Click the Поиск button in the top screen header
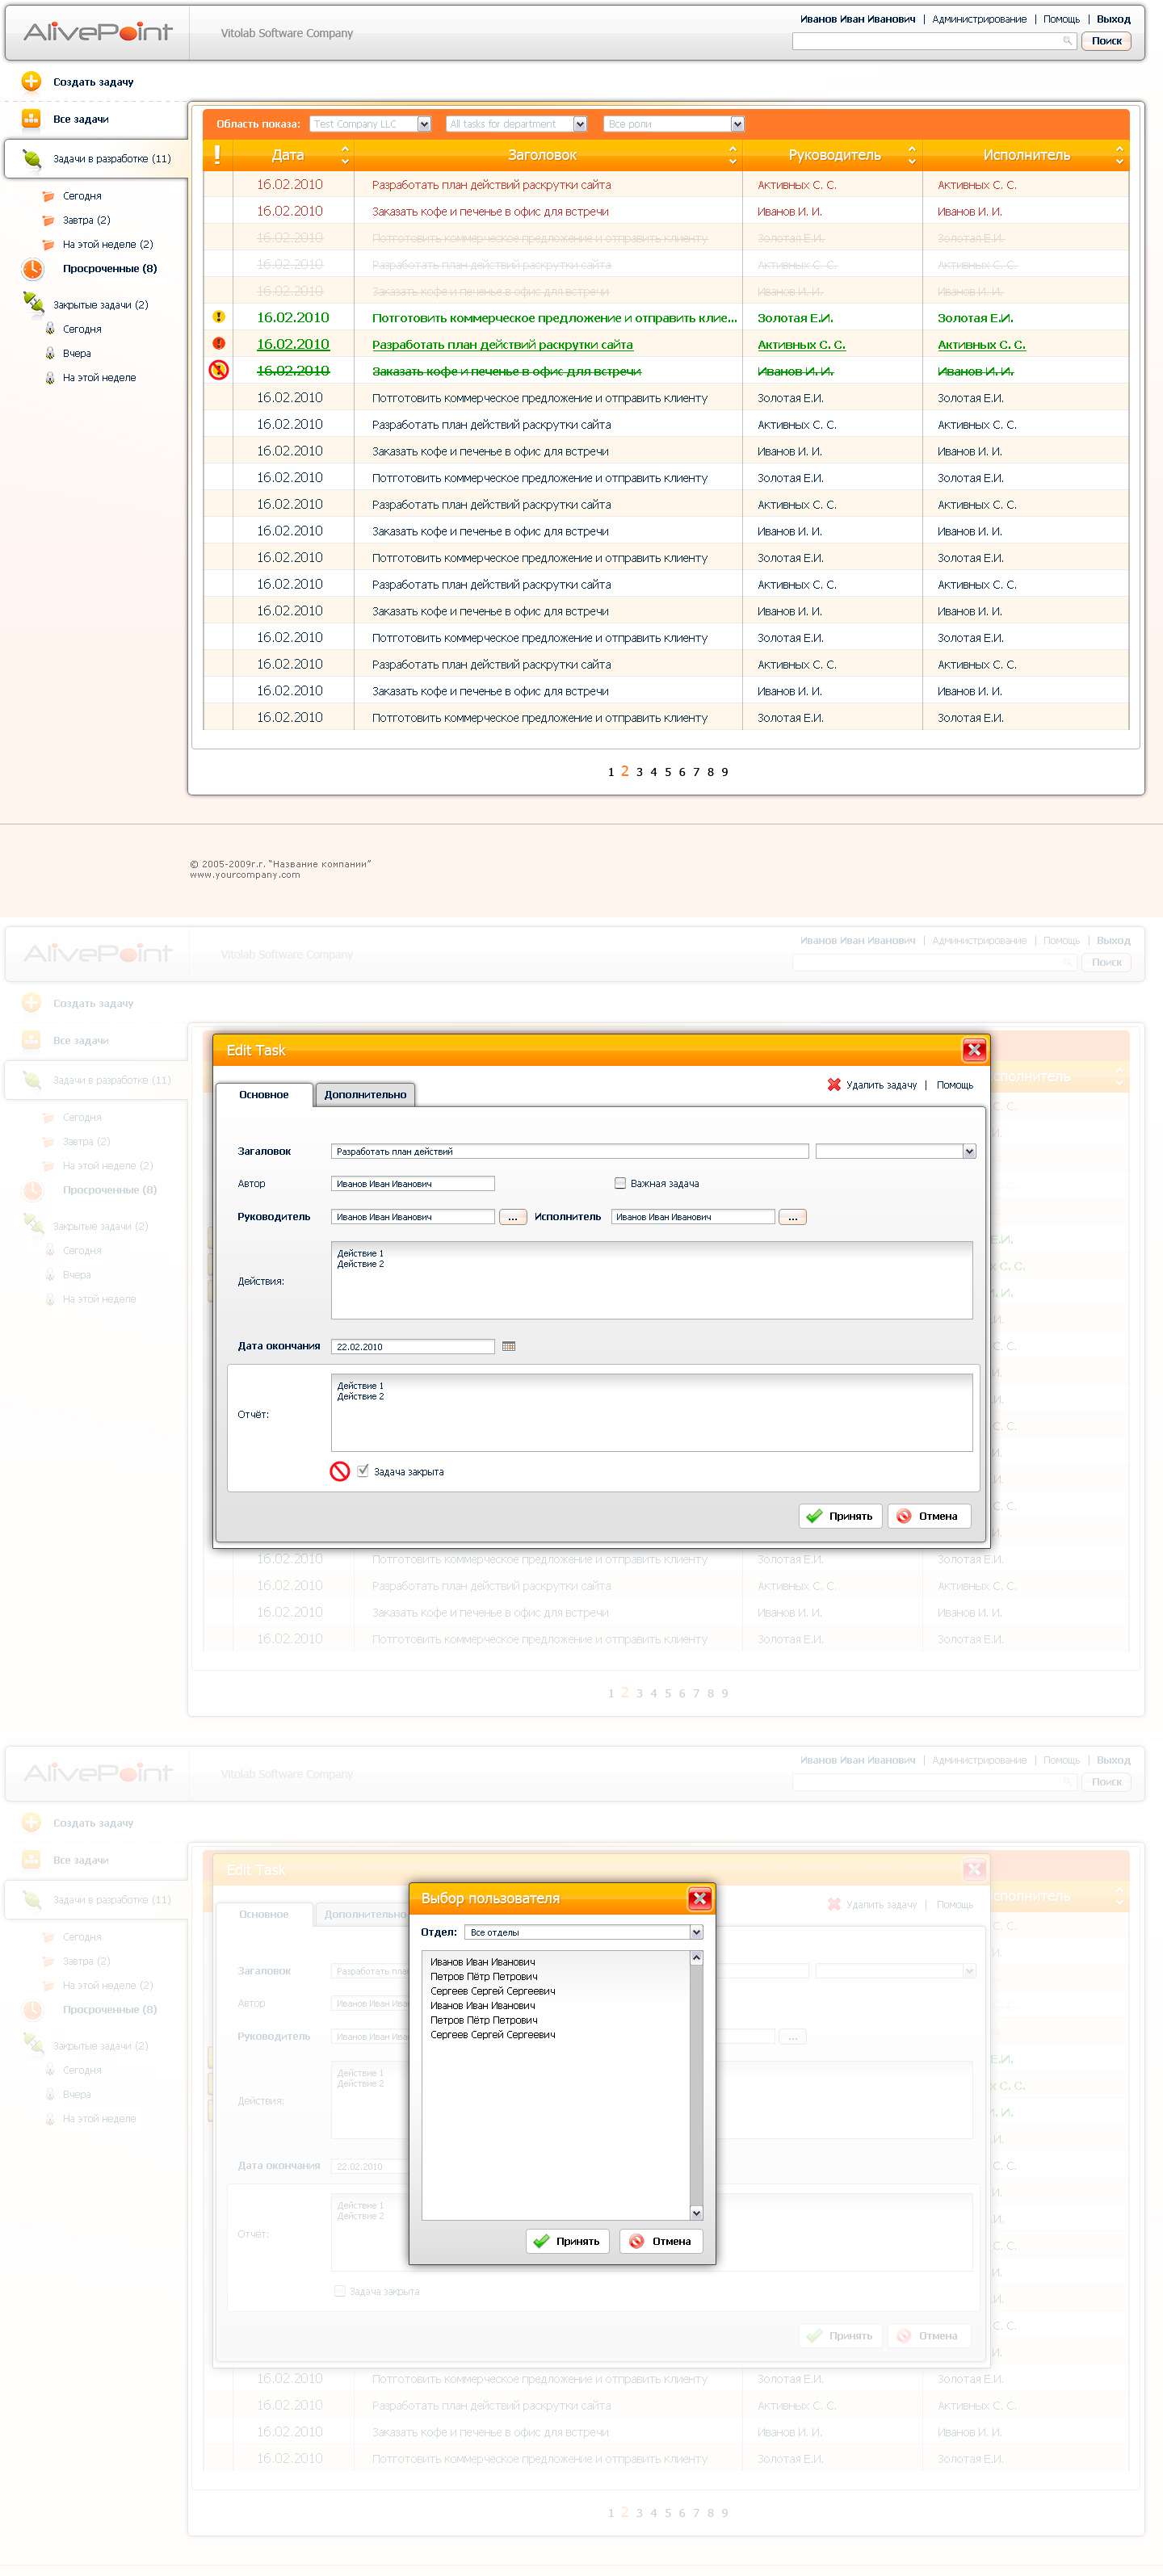Image resolution: width=1163 pixels, height=2576 pixels. tap(1106, 41)
